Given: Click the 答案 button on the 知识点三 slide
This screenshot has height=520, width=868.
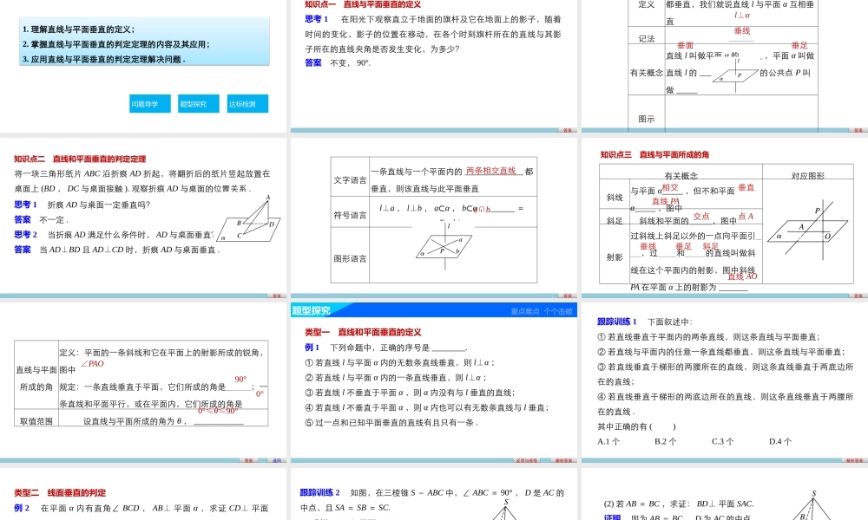Looking at the screenshot, I should [858, 296].
